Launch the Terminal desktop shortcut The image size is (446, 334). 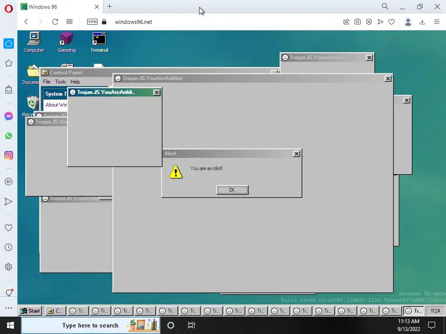coord(99,42)
